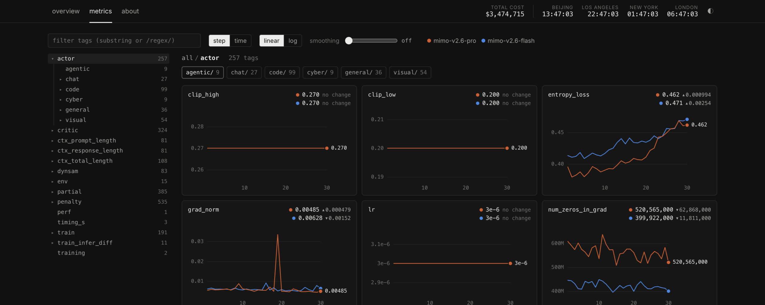Click the lr chart title

[371, 210]
